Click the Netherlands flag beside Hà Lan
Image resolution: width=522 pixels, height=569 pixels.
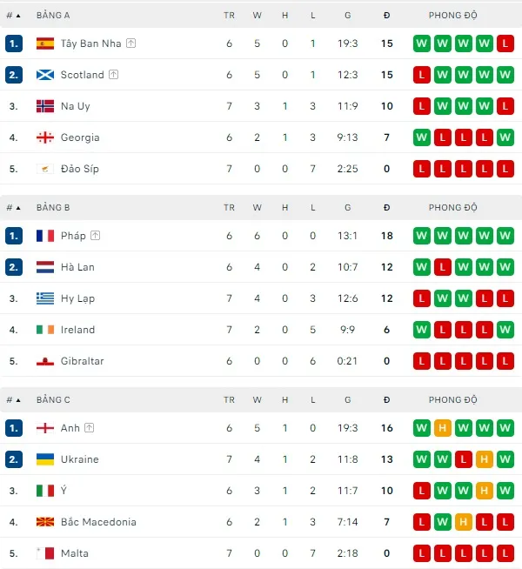click(x=45, y=267)
